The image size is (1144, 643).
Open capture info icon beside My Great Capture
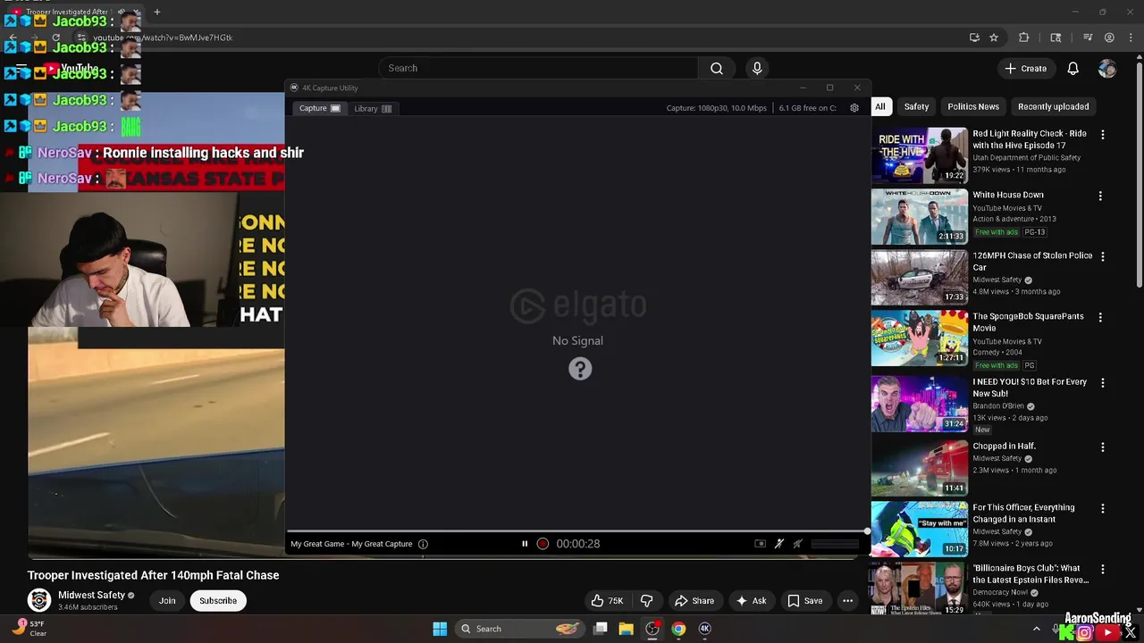(423, 544)
